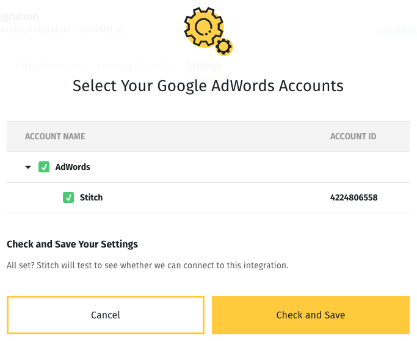The width and height of the screenshot is (417, 341).
Task: Switch to the faded Loading Reports tab
Action: point(134,66)
